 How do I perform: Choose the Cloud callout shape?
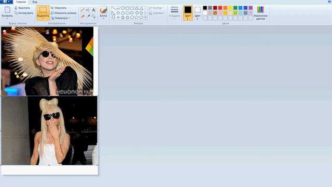click(x=141, y=18)
